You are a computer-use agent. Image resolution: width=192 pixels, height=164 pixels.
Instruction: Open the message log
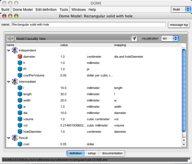click(179, 25)
